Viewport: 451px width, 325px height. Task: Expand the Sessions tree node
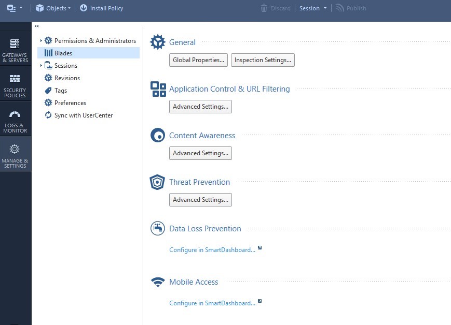[x=41, y=66]
